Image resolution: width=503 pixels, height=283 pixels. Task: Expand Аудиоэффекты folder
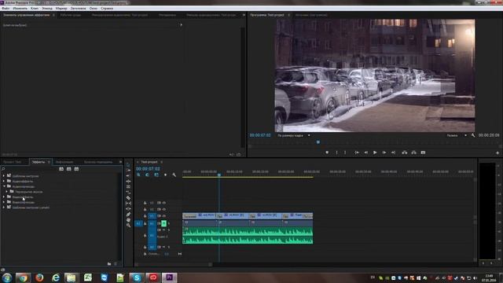coord(4,182)
